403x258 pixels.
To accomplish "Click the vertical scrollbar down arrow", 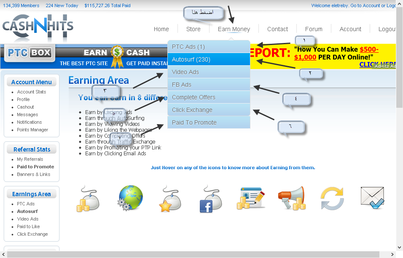I will 399,248.
